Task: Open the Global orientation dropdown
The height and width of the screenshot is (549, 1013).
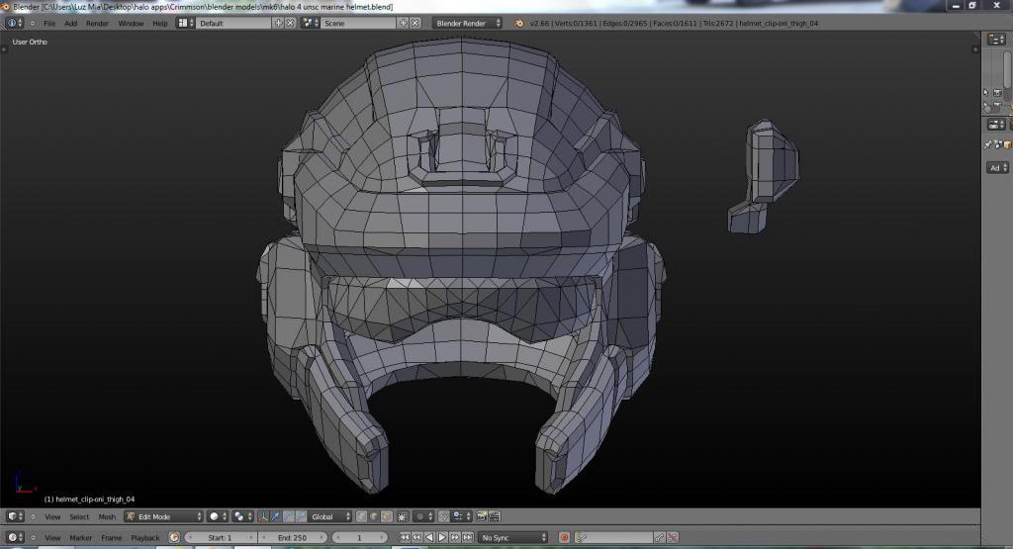Action: coord(329,516)
